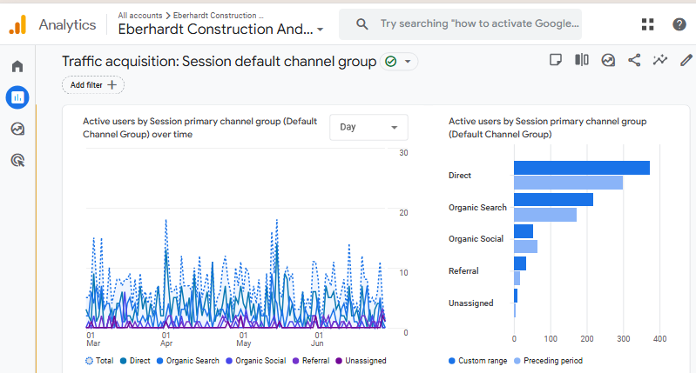Open the Help question mark icon
Image resolution: width=696 pixels, height=373 pixels.
coord(679,24)
